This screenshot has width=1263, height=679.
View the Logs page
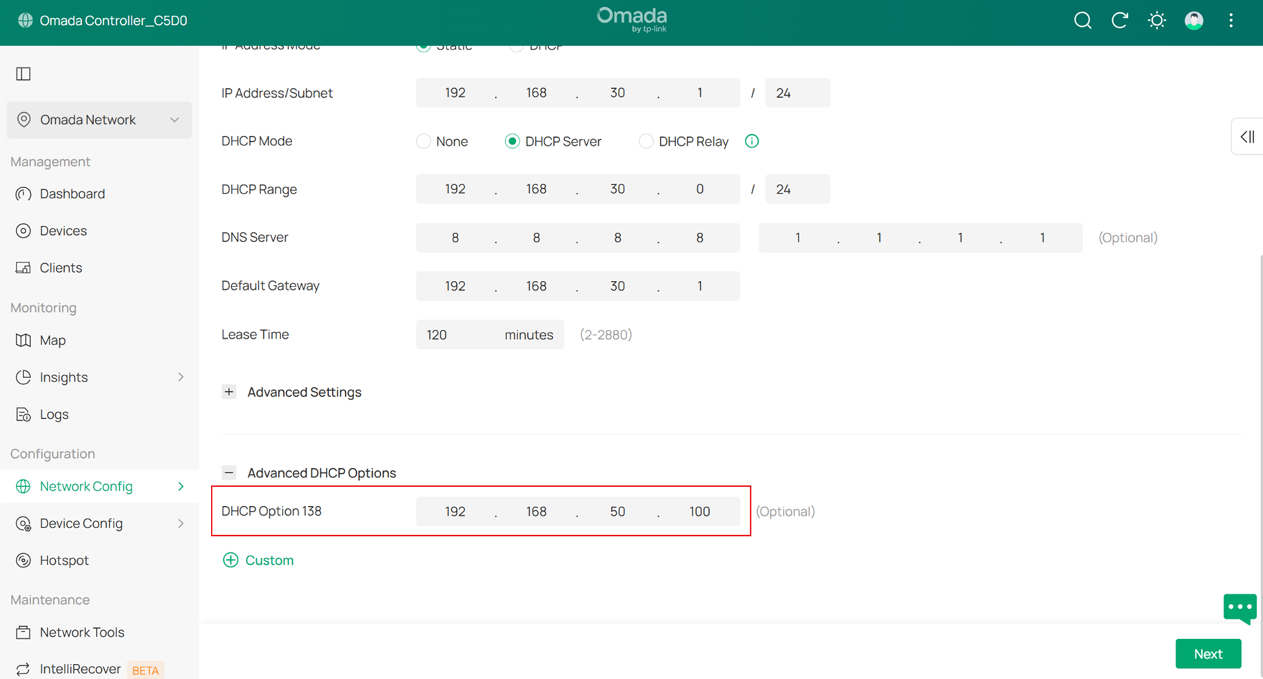click(x=54, y=414)
